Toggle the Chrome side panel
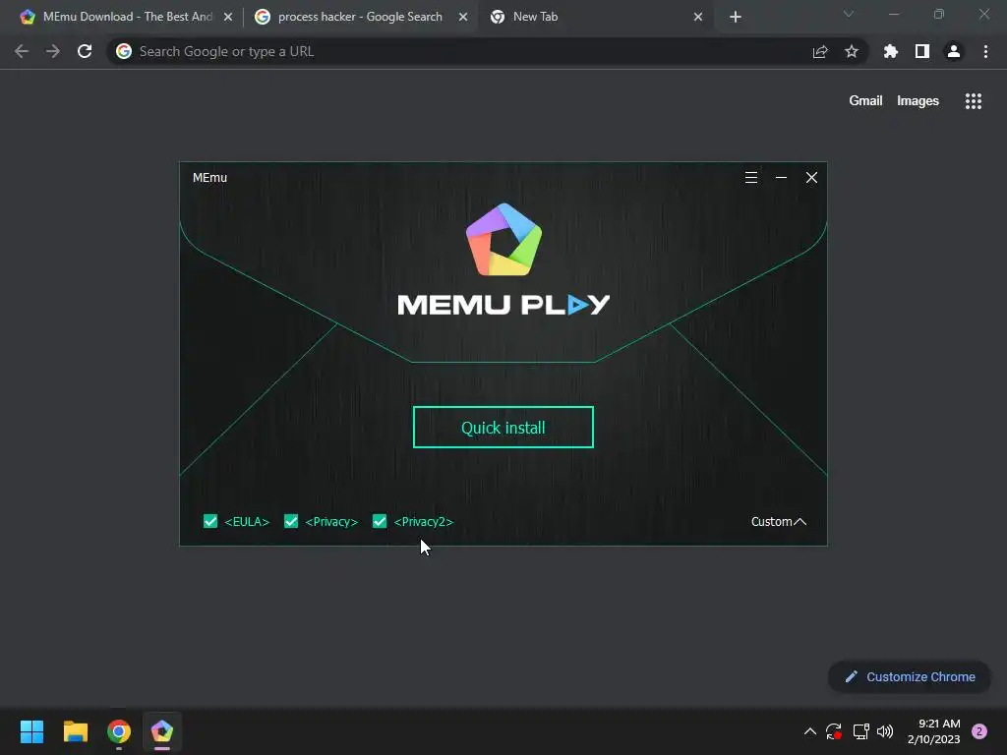The image size is (1007, 755). click(x=922, y=51)
